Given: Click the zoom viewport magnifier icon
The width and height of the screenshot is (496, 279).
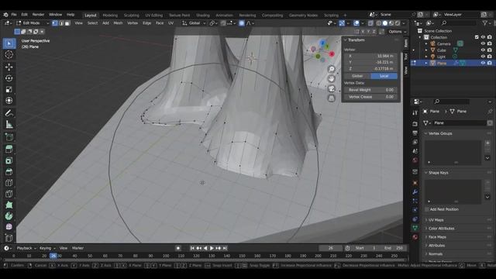Looking at the screenshot, I should pos(331,69).
